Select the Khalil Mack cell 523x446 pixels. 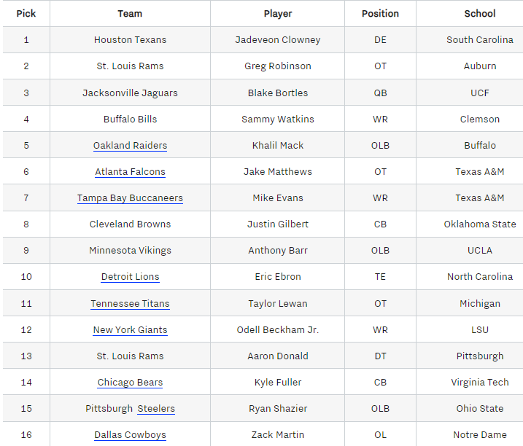coord(277,145)
